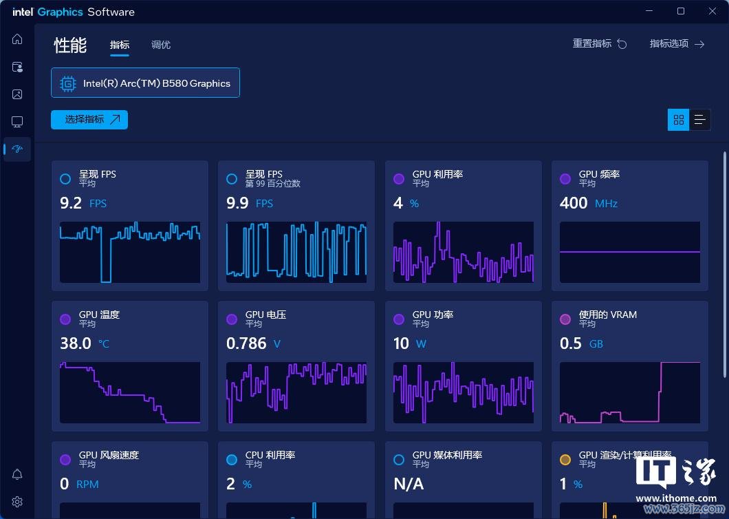The image size is (729, 519).
Task: Open 指标选项 in the header
Action: (x=677, y=44)
